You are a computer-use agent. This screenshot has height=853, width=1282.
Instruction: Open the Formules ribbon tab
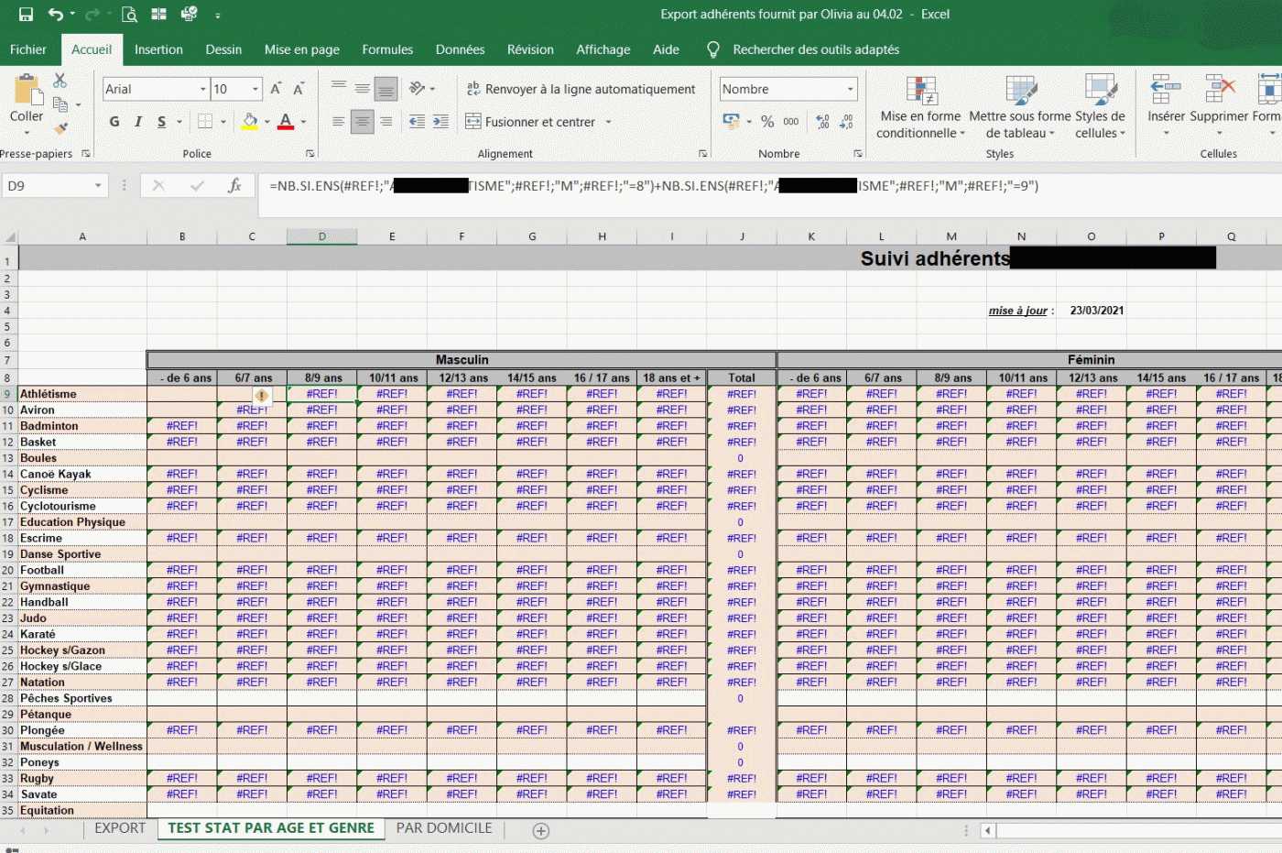pos(386,49)
